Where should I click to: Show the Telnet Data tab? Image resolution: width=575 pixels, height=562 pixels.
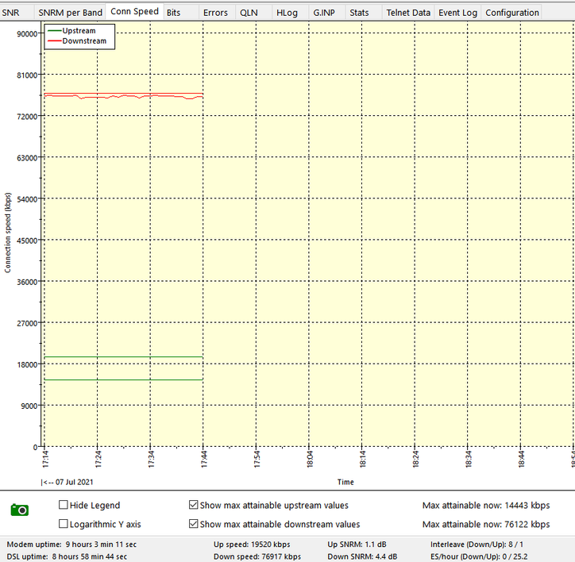click(407, 13)
